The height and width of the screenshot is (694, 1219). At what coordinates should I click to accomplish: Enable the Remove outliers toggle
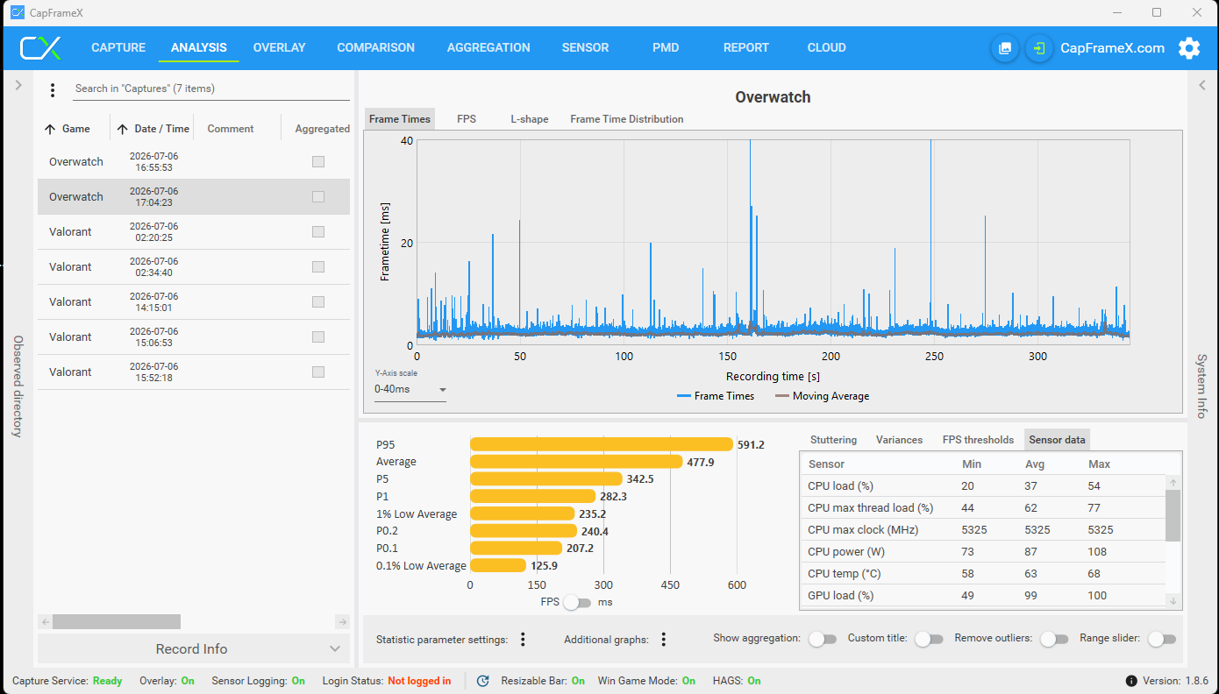[x=1049, y=640]
